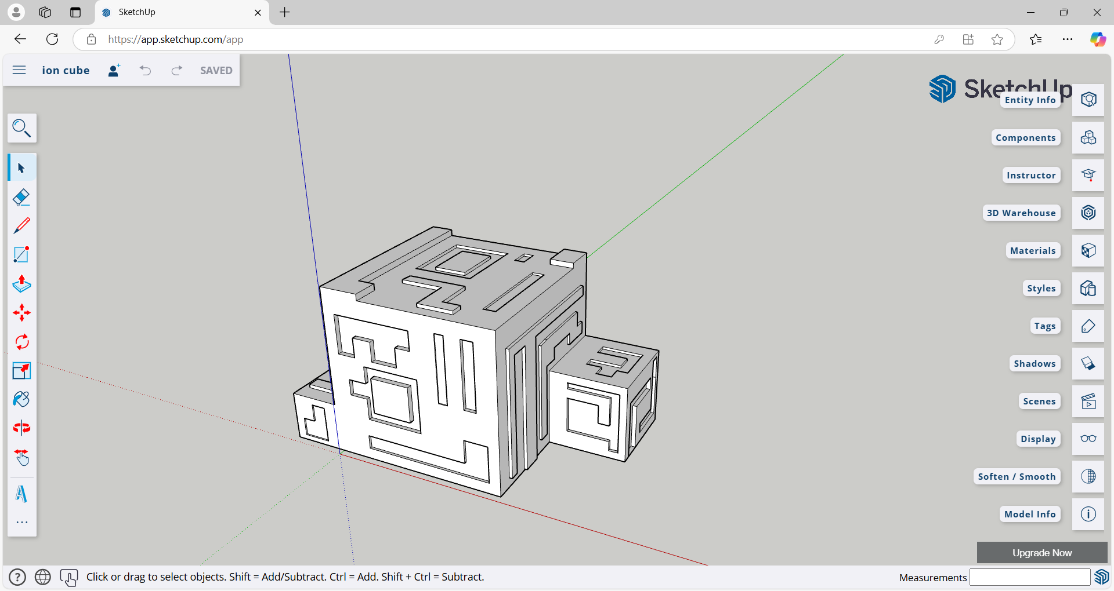Select the Pan hand tool

(22, 458)
